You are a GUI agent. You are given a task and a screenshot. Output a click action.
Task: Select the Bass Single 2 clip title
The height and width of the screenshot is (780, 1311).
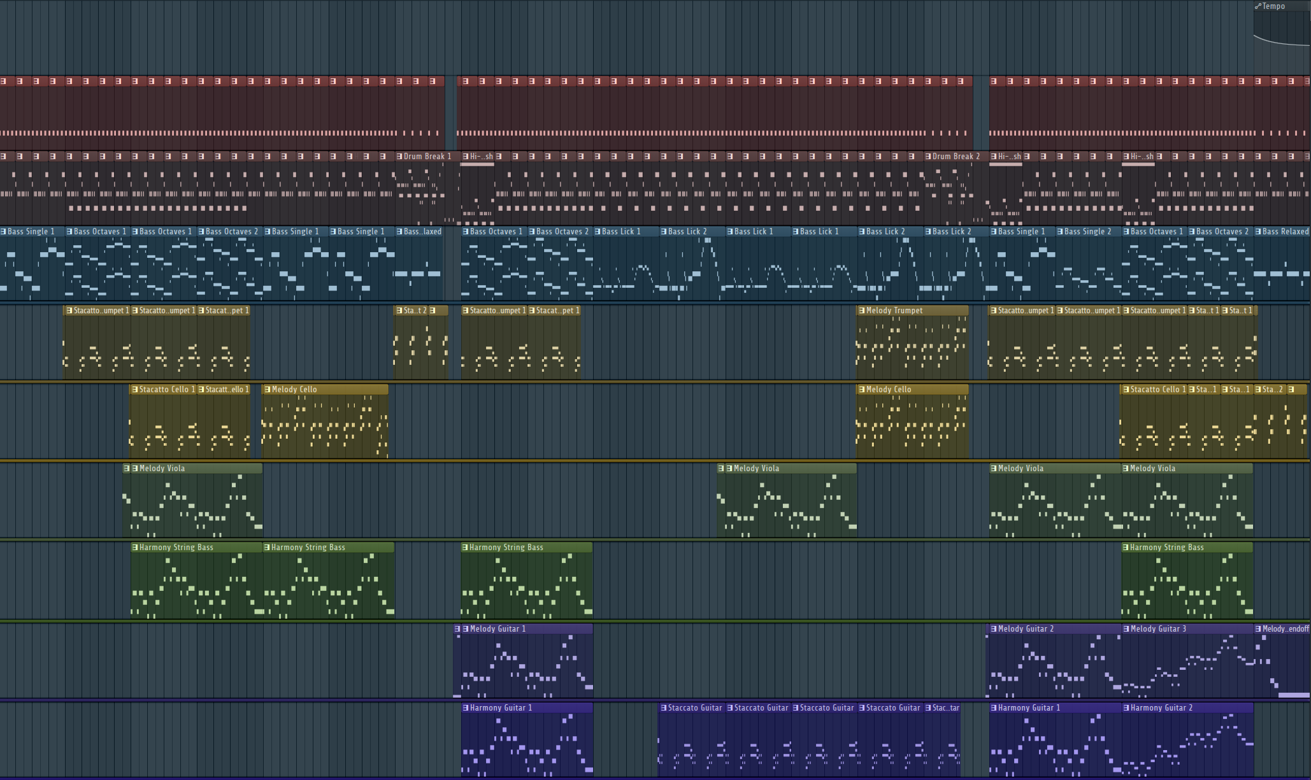1087,232
